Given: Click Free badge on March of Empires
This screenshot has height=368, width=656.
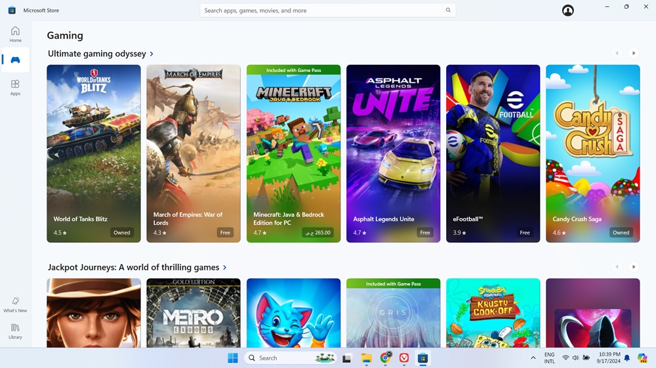Looking at the screenshot, I should [225, 232].
